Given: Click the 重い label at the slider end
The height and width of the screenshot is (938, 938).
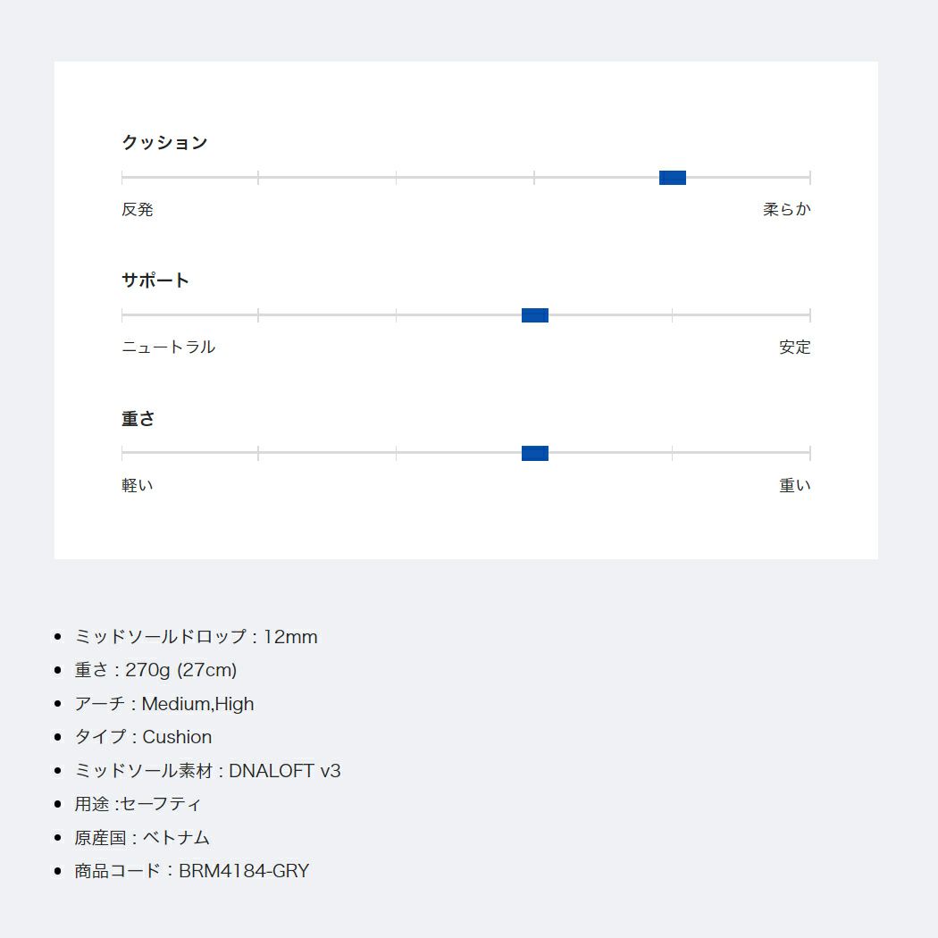Looking at the screenshot, I should tap(794, 486).
